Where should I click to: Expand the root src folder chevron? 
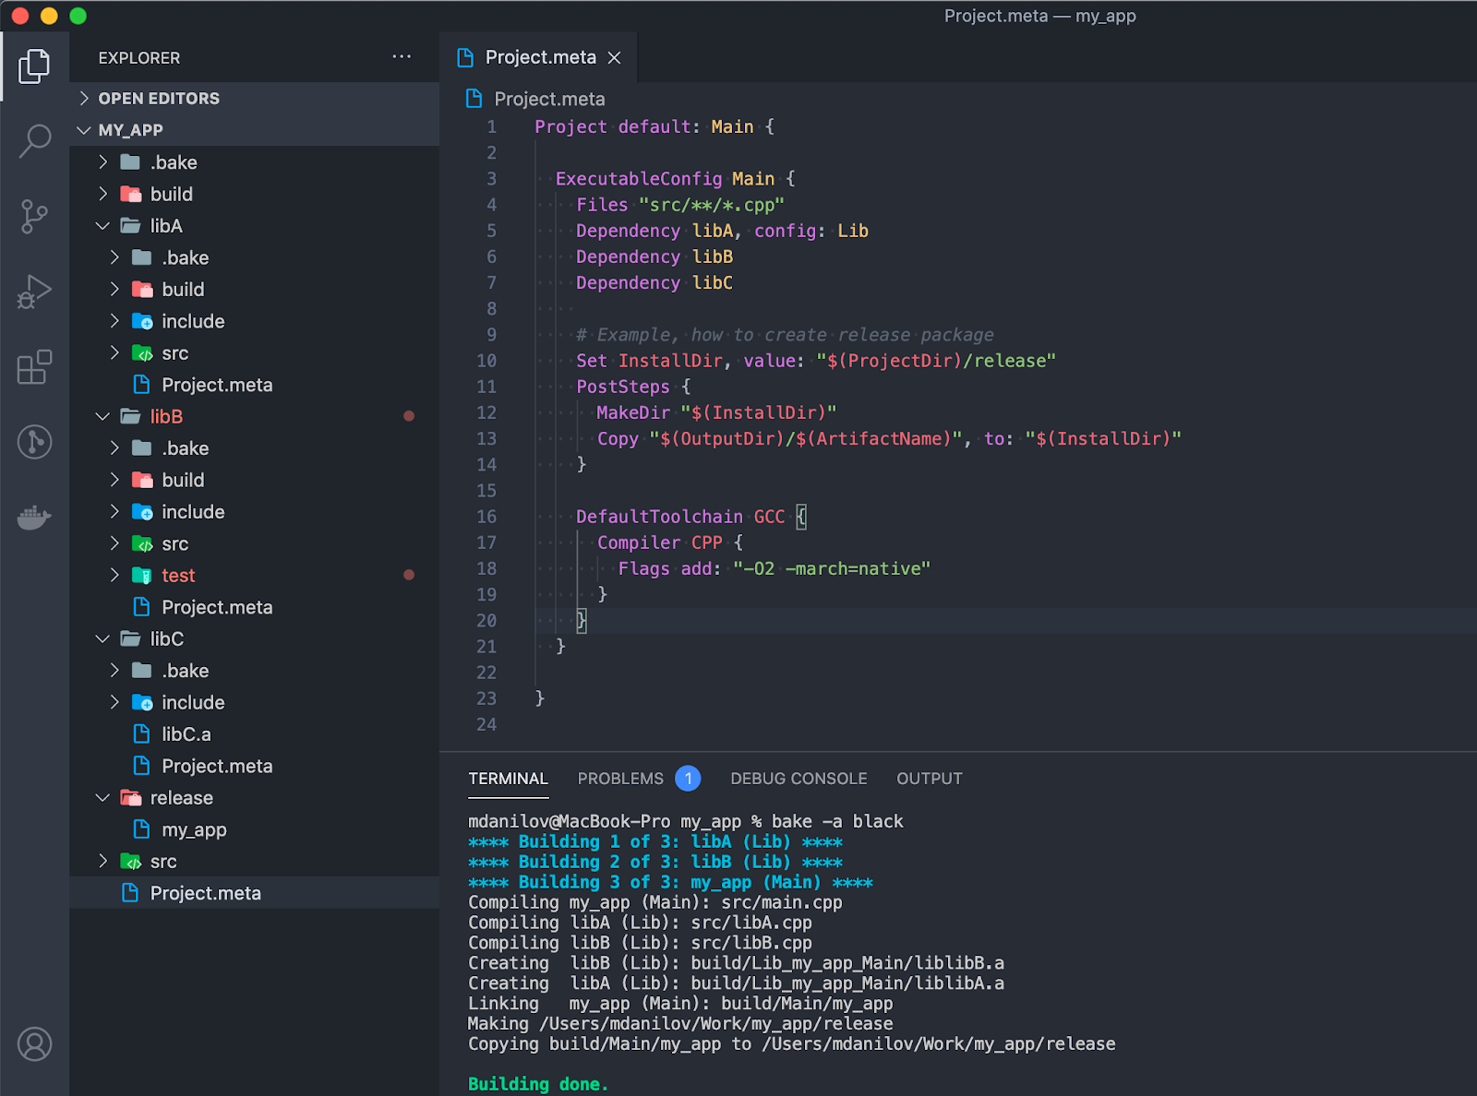tap(103, 862)
